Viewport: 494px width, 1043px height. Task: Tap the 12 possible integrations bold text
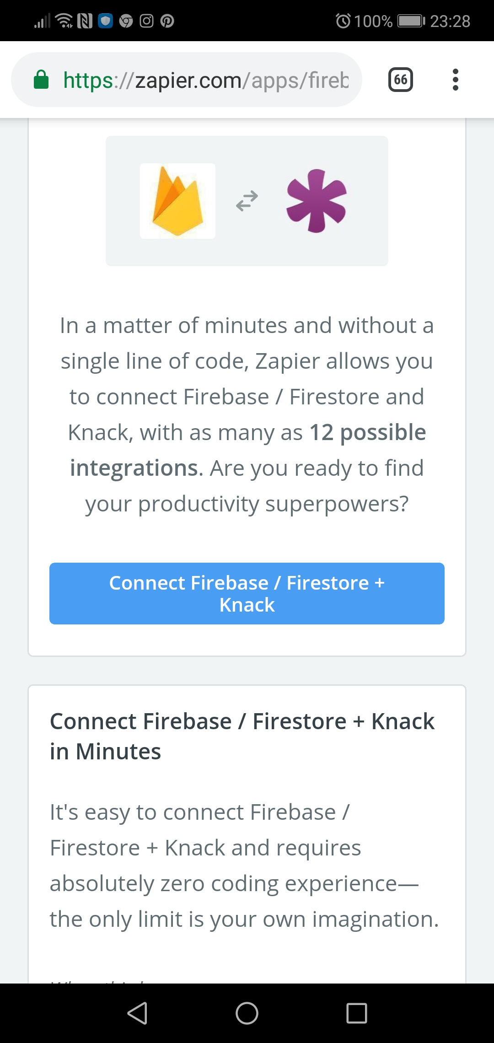pos(248,450)
